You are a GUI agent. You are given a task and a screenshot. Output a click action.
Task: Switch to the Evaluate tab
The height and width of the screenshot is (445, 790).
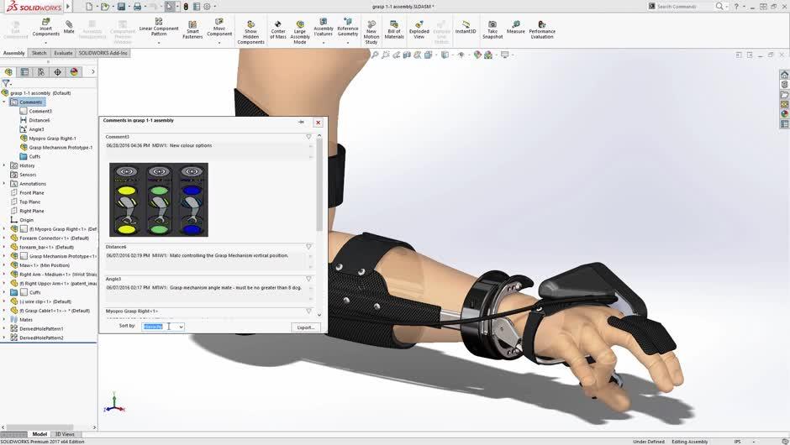pos(63,53)
